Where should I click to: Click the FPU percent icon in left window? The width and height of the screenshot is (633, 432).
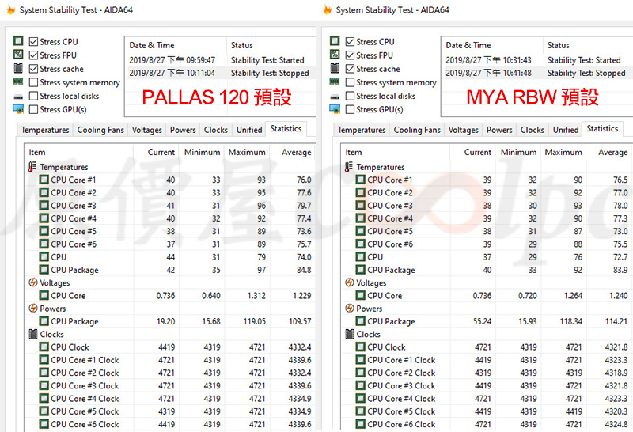[18, 54]
